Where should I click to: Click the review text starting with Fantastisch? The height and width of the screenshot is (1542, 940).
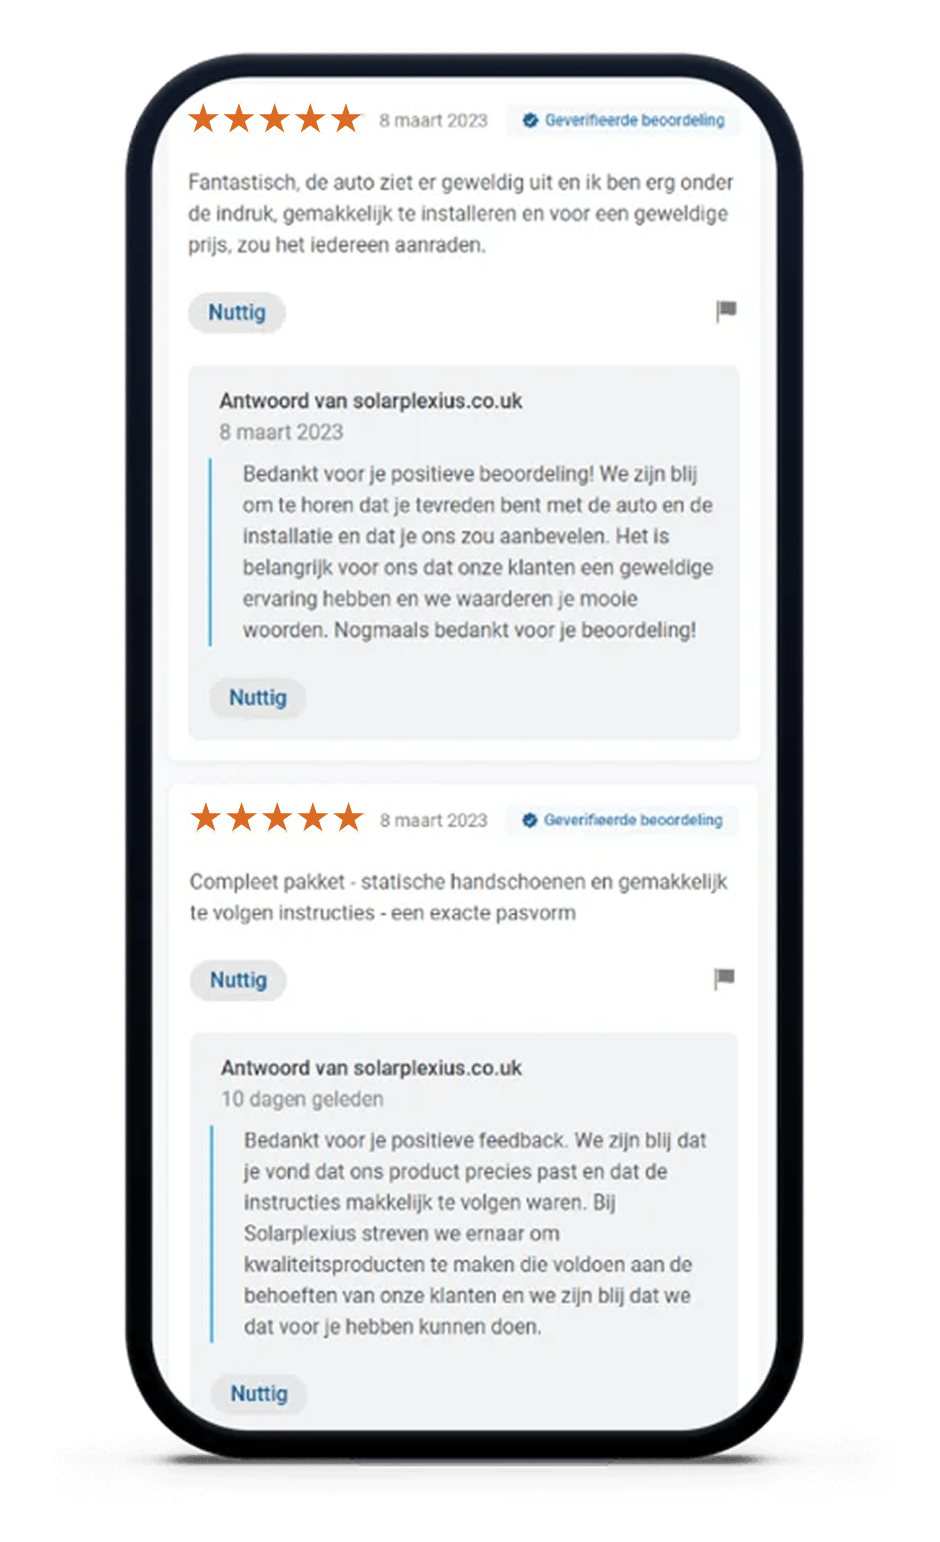click(460, 214)
